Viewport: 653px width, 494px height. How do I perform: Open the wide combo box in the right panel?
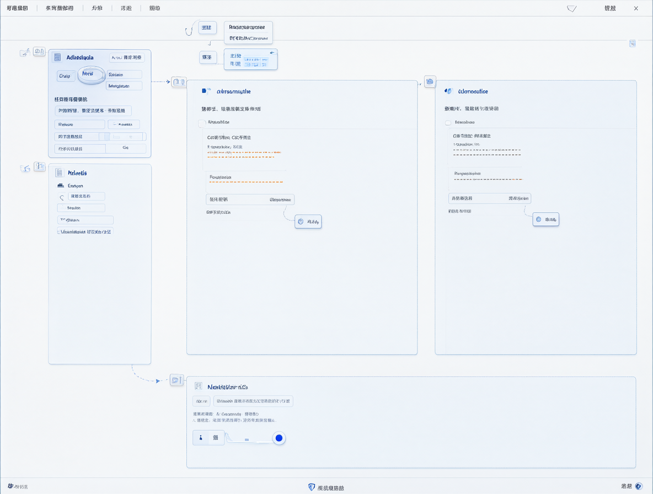point(489,198)
